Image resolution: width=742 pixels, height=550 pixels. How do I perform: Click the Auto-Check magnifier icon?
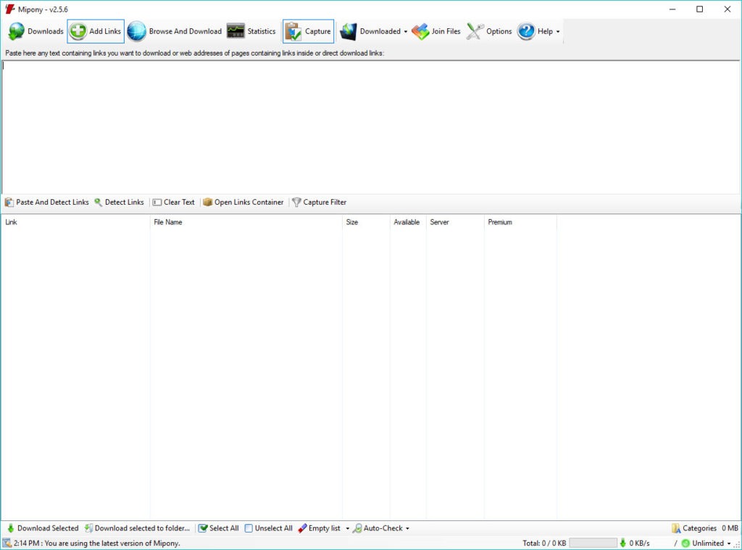click(x=357, y=528)
